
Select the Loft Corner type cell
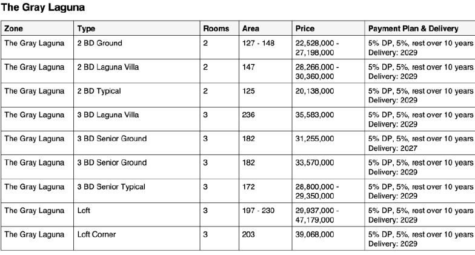point(137,239)
